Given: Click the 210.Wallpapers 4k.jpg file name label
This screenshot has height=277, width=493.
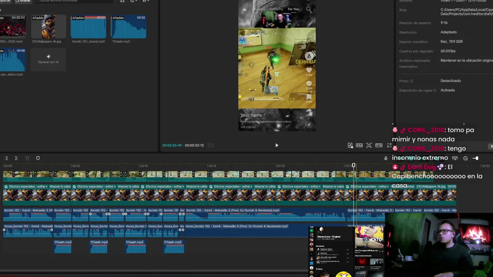Looking at the screenshot, I should (x=47, y=42).
